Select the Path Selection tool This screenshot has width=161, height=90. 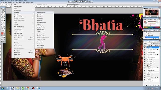2,24
